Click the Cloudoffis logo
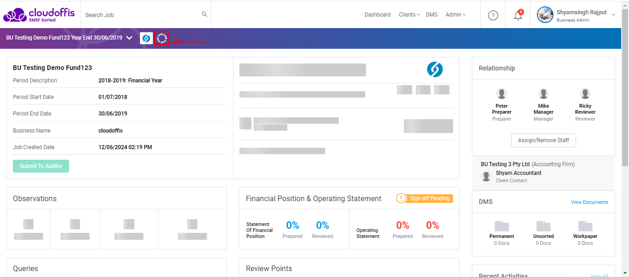Image resolution: width=629 pixels, height=278 pixels. (39, 15)
